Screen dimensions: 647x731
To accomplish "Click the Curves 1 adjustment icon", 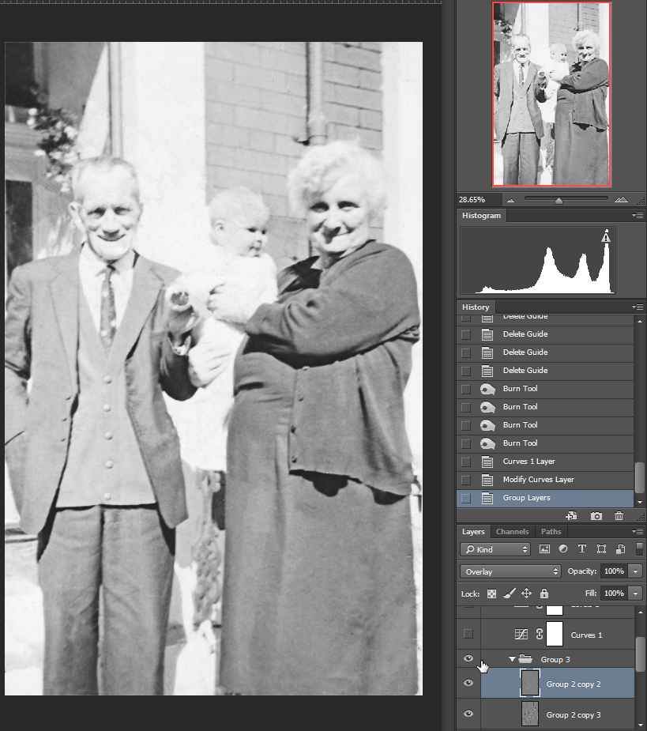I will 521,634.
